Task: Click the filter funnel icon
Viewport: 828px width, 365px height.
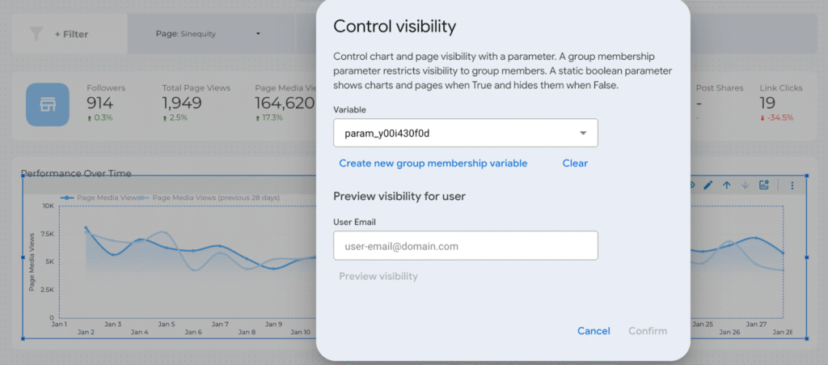Action: point(36,34)
